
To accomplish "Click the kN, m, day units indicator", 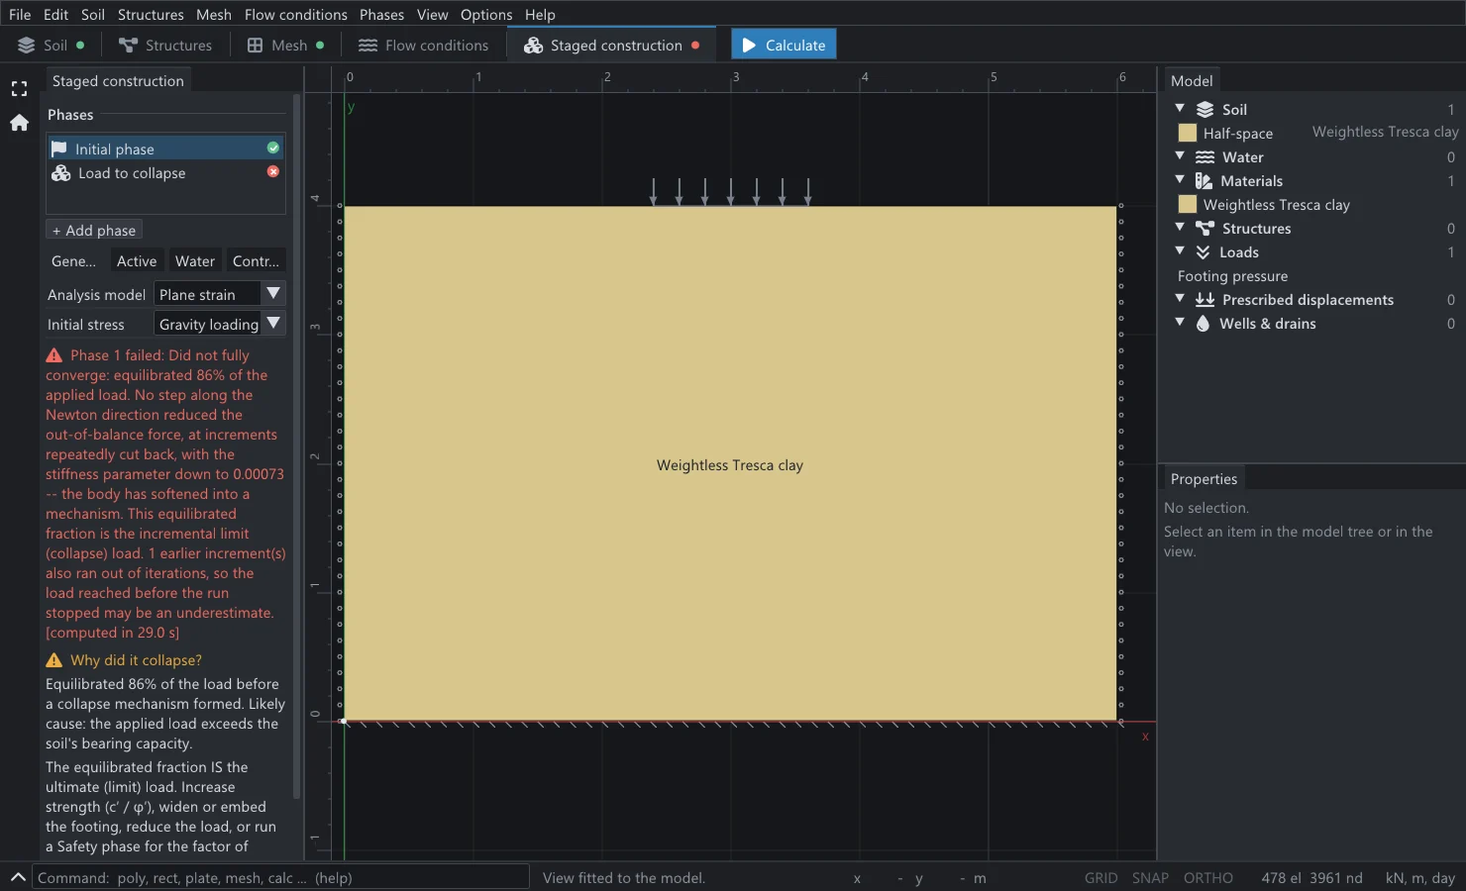I will [1419, 878].
